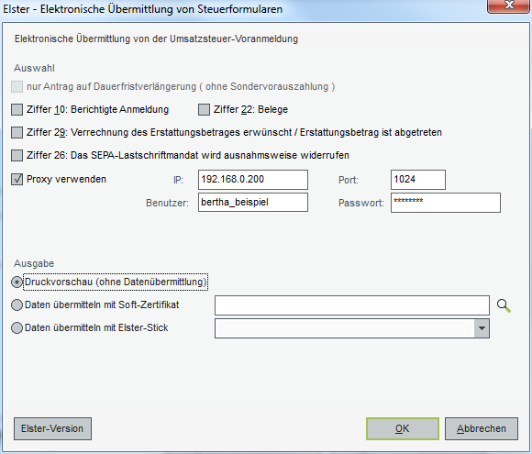Toggle Ziffer 26 SEPA-Lastschriftmandat widerrufen

(x=17, y=155)
